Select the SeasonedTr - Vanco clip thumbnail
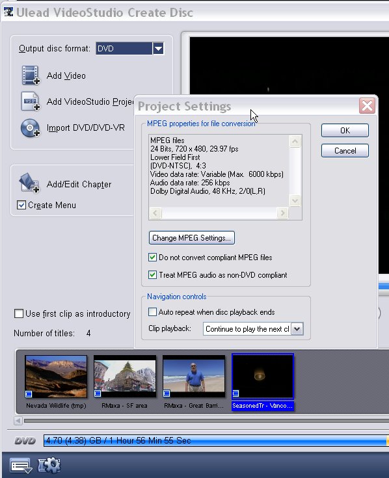Screen dimensions: 389x478 263,377
